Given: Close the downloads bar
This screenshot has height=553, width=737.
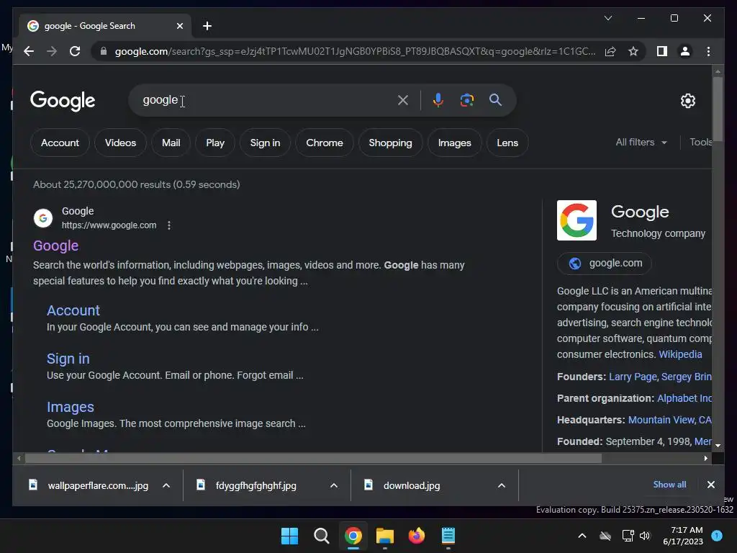Looking at the screenshot, I should [710, 485].
